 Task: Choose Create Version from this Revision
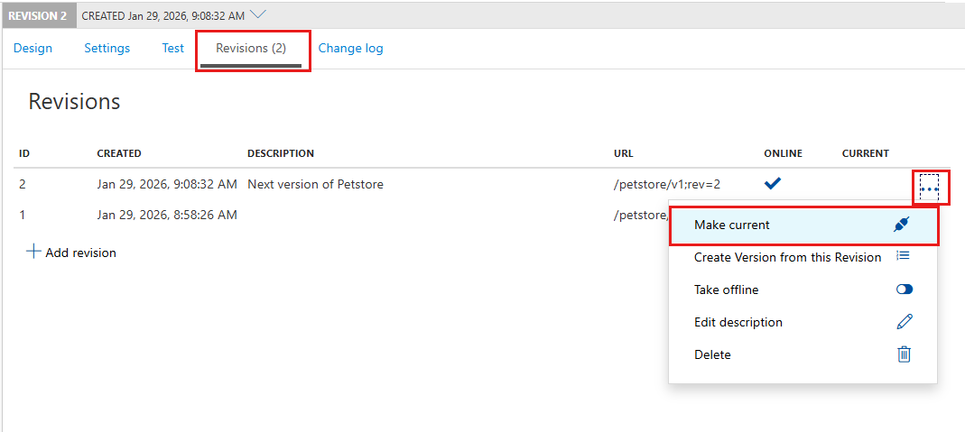coord(787,257)
